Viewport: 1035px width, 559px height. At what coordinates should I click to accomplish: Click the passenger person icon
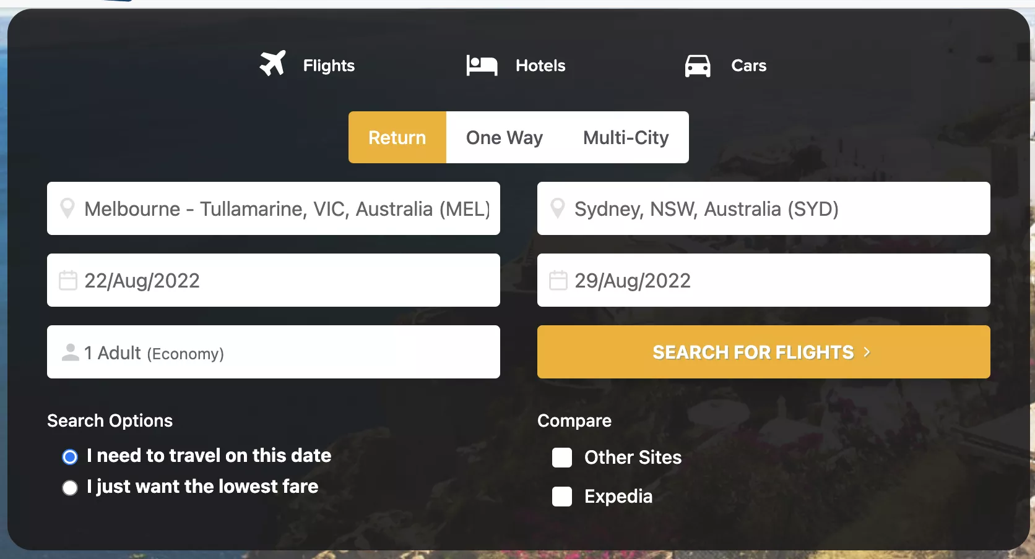pyautogui.click(x=70, y=352)
